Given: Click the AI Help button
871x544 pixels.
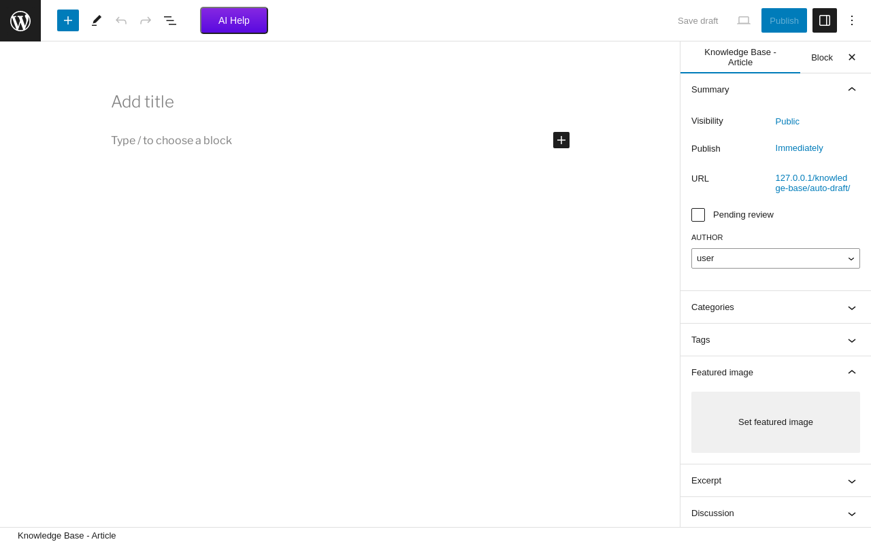Looking at the screenshot, I should pyautogui.click(x=234, y=20).
